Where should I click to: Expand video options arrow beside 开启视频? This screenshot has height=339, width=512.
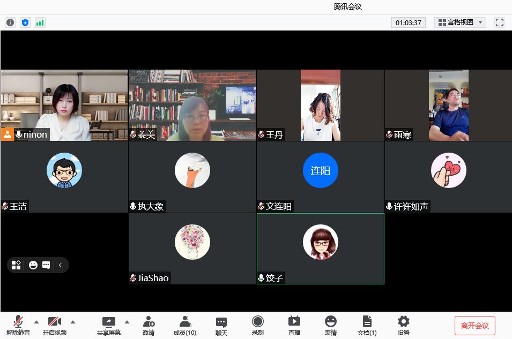[73, 322]
